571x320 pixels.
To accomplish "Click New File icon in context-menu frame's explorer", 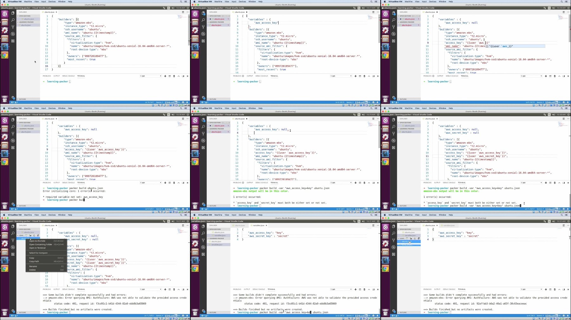I will pyautogui.click(x=27, y=235).
